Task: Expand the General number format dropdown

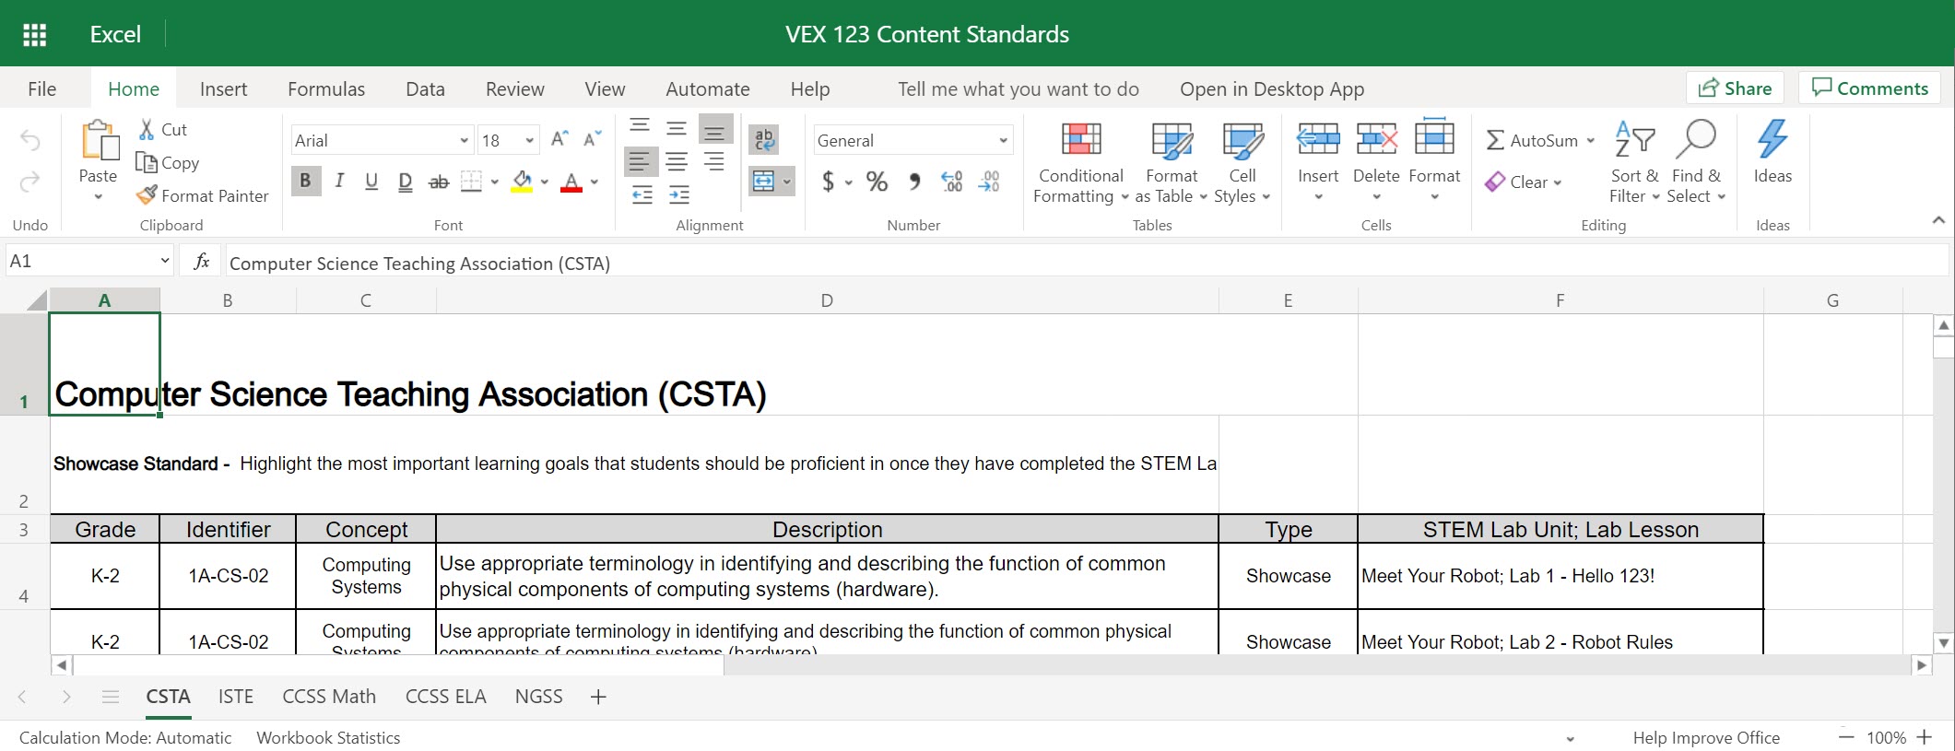Action: 1002,141
